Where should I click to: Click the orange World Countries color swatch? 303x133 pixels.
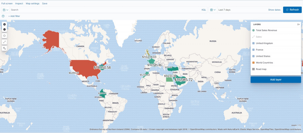tap(253, 63)
